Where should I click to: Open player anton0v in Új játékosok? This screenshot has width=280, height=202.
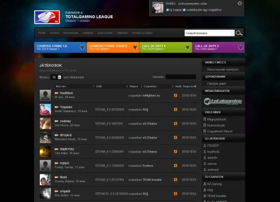(x=212, y=158)
